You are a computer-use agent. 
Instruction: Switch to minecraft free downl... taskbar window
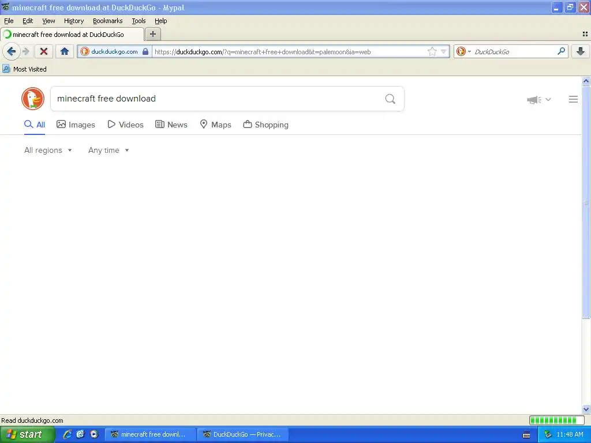pyautogui.click(x=150, y=434)
